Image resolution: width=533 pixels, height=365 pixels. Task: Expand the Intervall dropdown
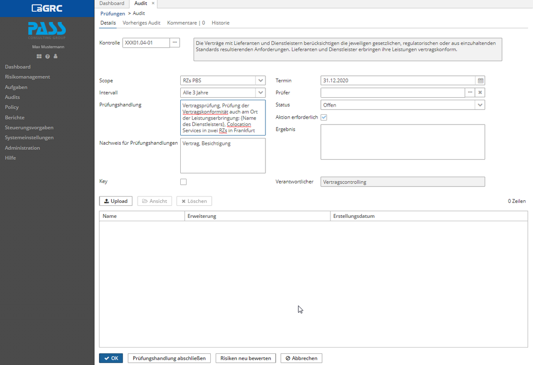[x=261, y=92]
